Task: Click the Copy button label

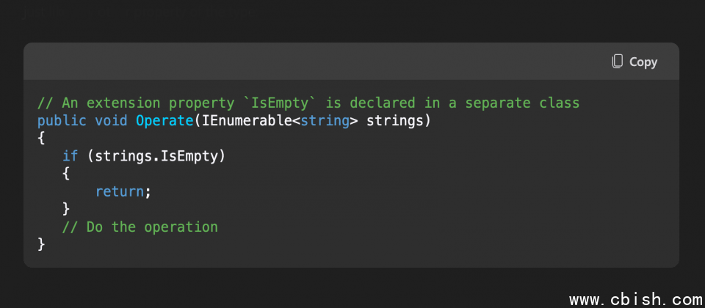Action: coord(643,62)
